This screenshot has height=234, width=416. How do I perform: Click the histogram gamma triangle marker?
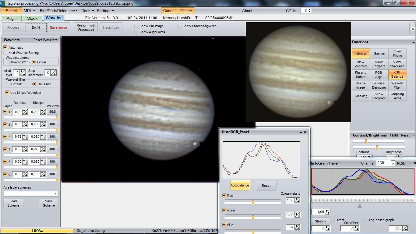[360, 206]
